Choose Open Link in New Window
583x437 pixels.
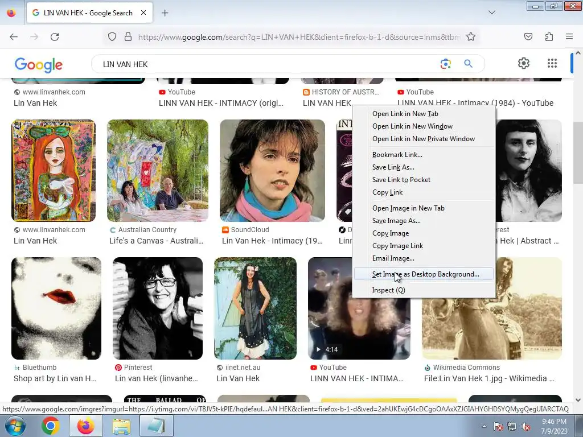pos(424,126)
